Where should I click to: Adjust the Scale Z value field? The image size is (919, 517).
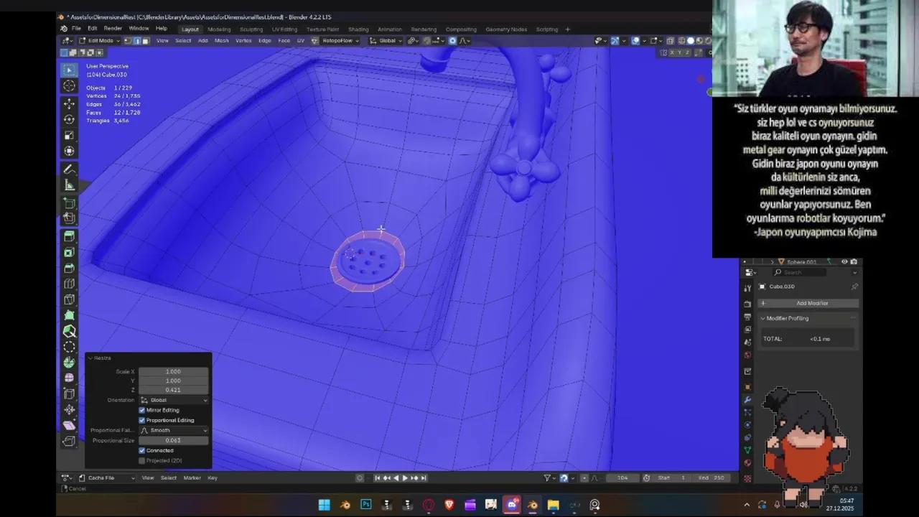[174, 390]
